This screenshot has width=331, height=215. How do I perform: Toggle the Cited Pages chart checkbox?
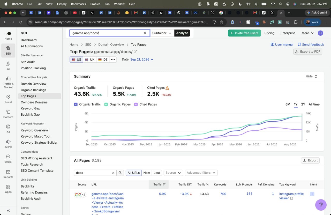click(x=136, y=104)
